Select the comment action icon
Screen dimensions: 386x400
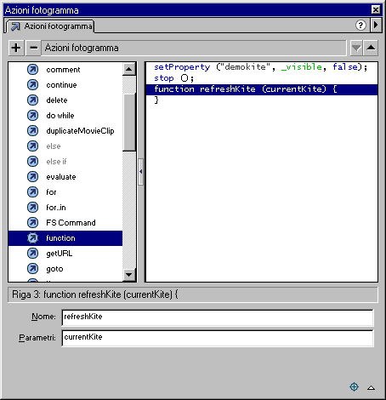point(32,70)
